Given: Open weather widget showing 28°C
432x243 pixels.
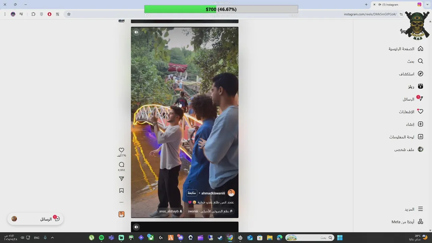Looking at the screenshot, I should pos(418,238).
